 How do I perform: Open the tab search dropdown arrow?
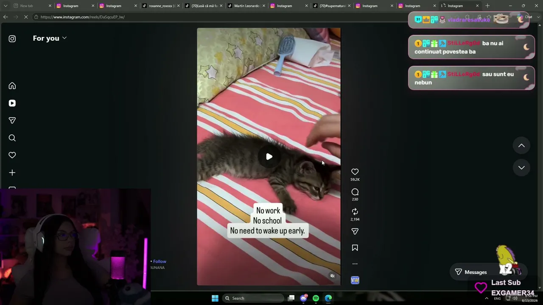click(x=6, y=6)
